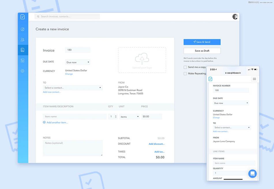Open the mobile hamburger menu
This screenshot has height=189, width=274.
pos(254,79)
